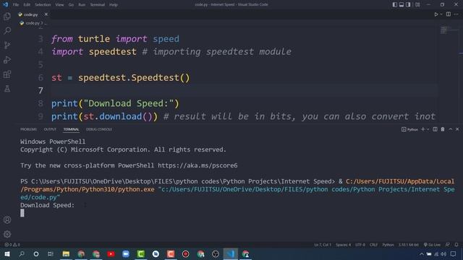The height and width of the screenshot is (260, 463).
Task: Toggle secondary side bar layout button
Action: (x=408, y=4)
